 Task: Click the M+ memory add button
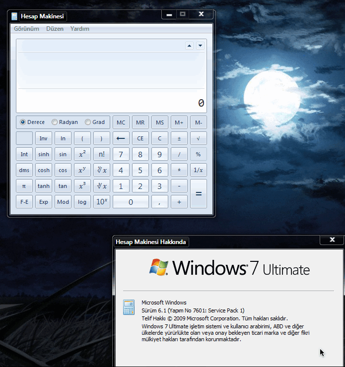pyautogui.click(x=179, y=122)
